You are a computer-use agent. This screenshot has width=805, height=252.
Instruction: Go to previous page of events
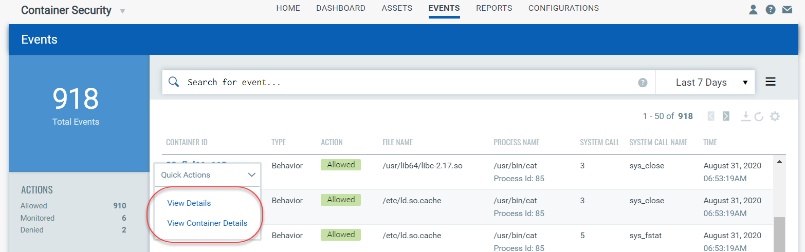(x=711, y=116)
